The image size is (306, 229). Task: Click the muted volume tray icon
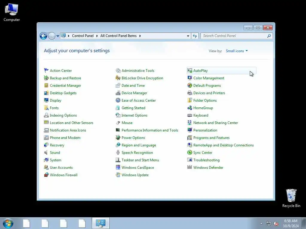276,224
